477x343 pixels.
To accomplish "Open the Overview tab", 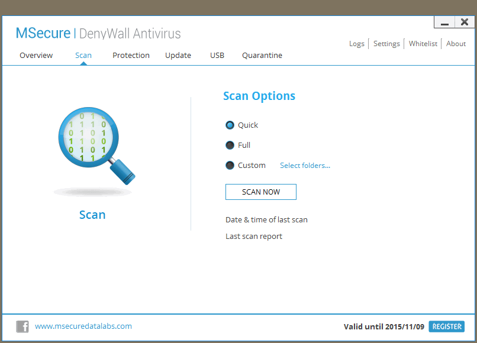I will 36,56.
